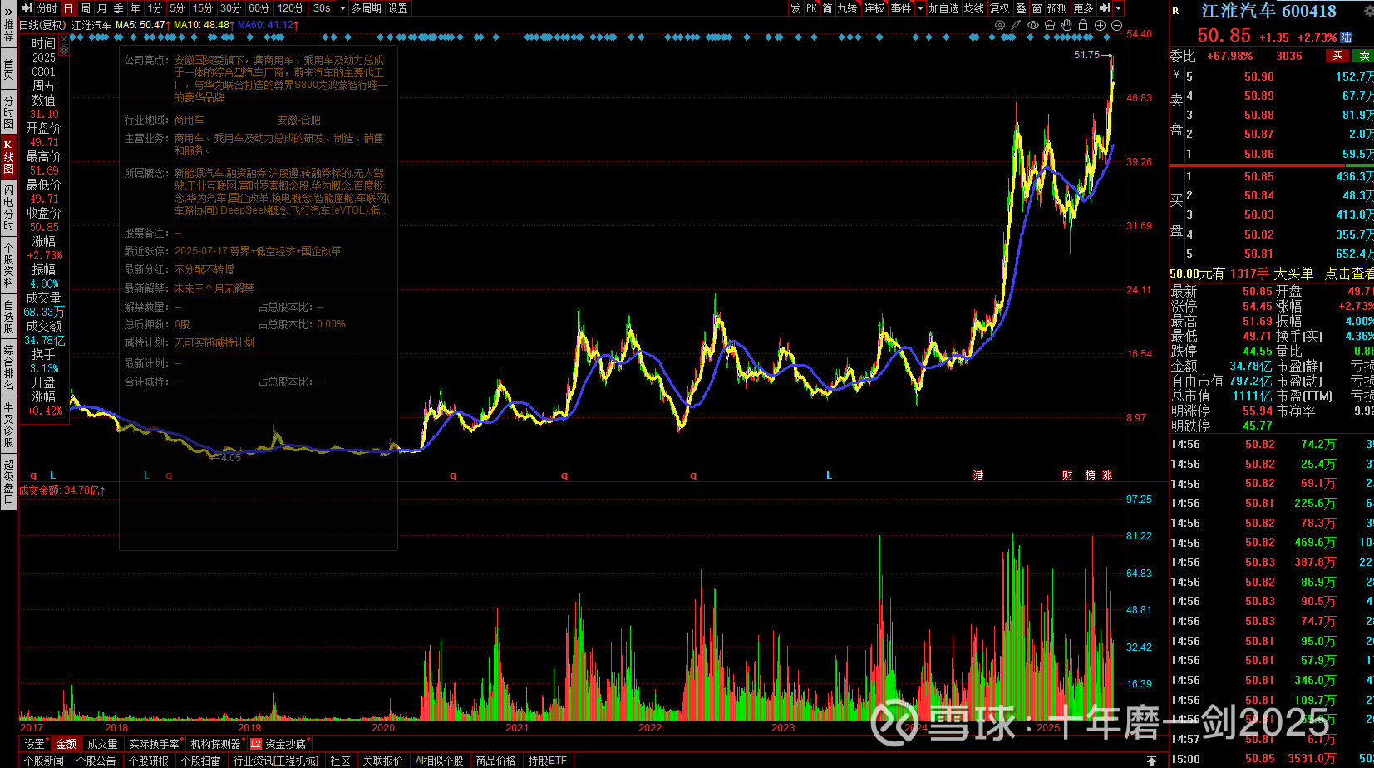Click the 江淮汽车 600418 stock title
The height and width of the screenshot is (768, 1374).
tap(1269, 11)
